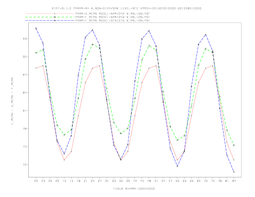255x197 pixels.
Task: Click the green circle point at hour 60
Action: click(x=177, y=140)
